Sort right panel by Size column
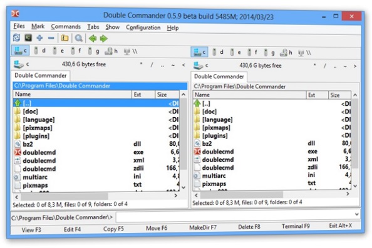Screen dimensions: 372x248 [x=339, y=95]
